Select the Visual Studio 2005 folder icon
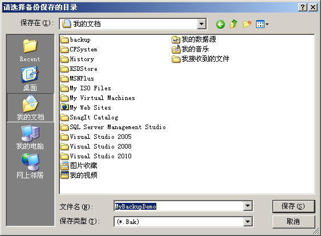 point(64,137)
